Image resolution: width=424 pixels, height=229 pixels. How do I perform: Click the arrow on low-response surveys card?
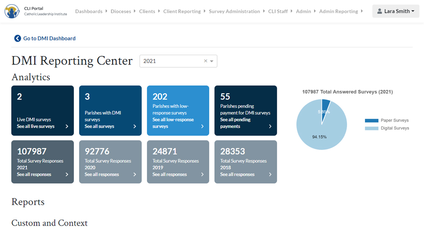tap(202, 126)
